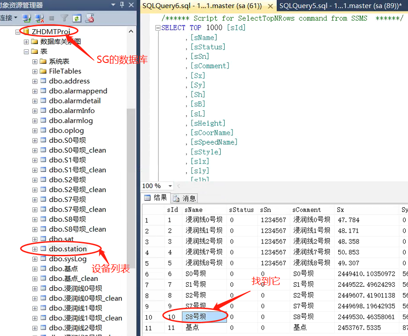Refresh the Object Explorer tree
This screenshot has width=408, height=336.
coord(77,18)
